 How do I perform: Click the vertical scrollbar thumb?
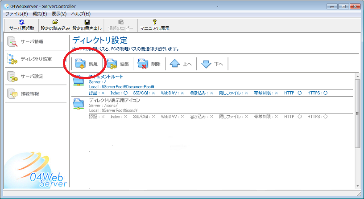[358, 113]
